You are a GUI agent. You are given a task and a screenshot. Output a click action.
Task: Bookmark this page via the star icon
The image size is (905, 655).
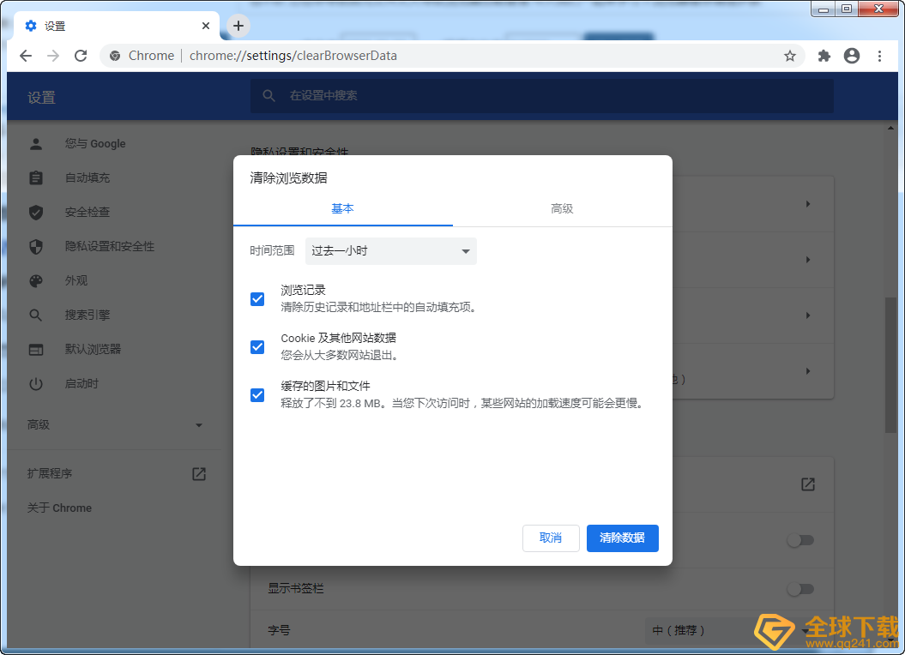coord(788,55)
